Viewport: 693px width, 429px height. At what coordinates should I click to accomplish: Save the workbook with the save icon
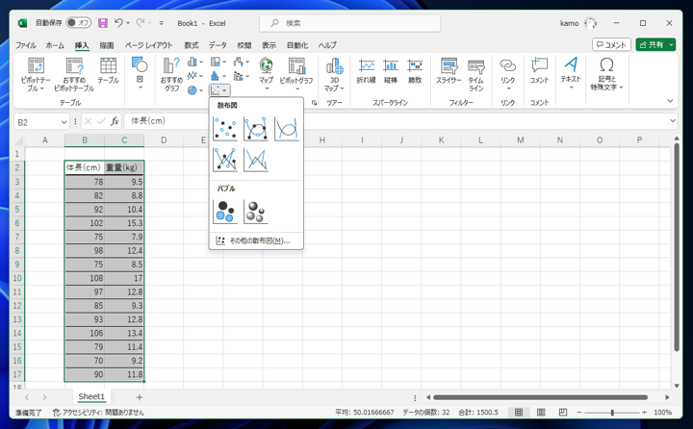[103, 23]
